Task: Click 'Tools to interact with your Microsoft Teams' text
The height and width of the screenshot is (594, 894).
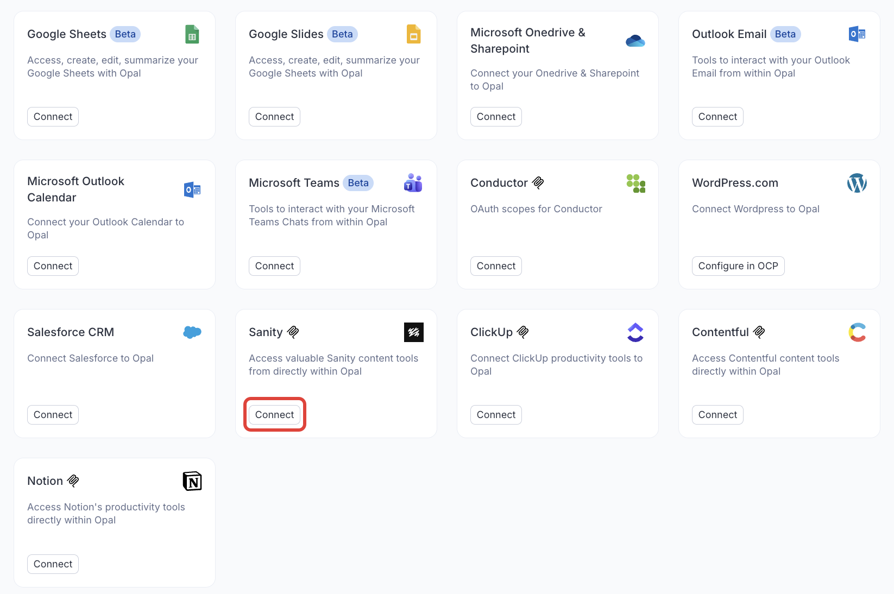Action: coord(331,216)
